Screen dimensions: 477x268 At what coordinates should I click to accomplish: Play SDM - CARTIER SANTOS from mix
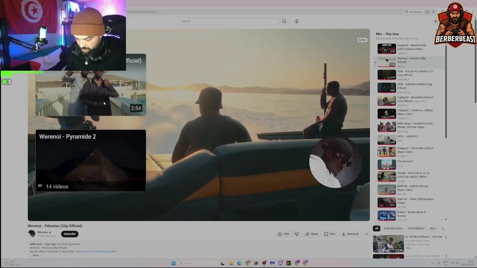[410, 88]
